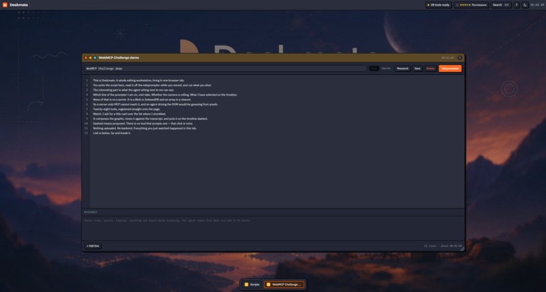The height and width of the screenshot is (292, 546).
Task: Edit the script title field
Action: 226,68
